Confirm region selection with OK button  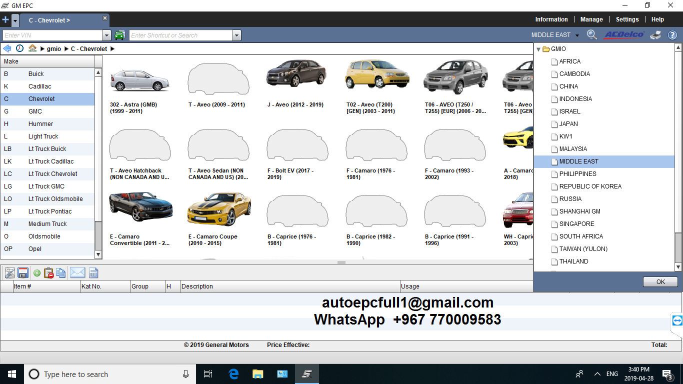[x=660, y=282]
